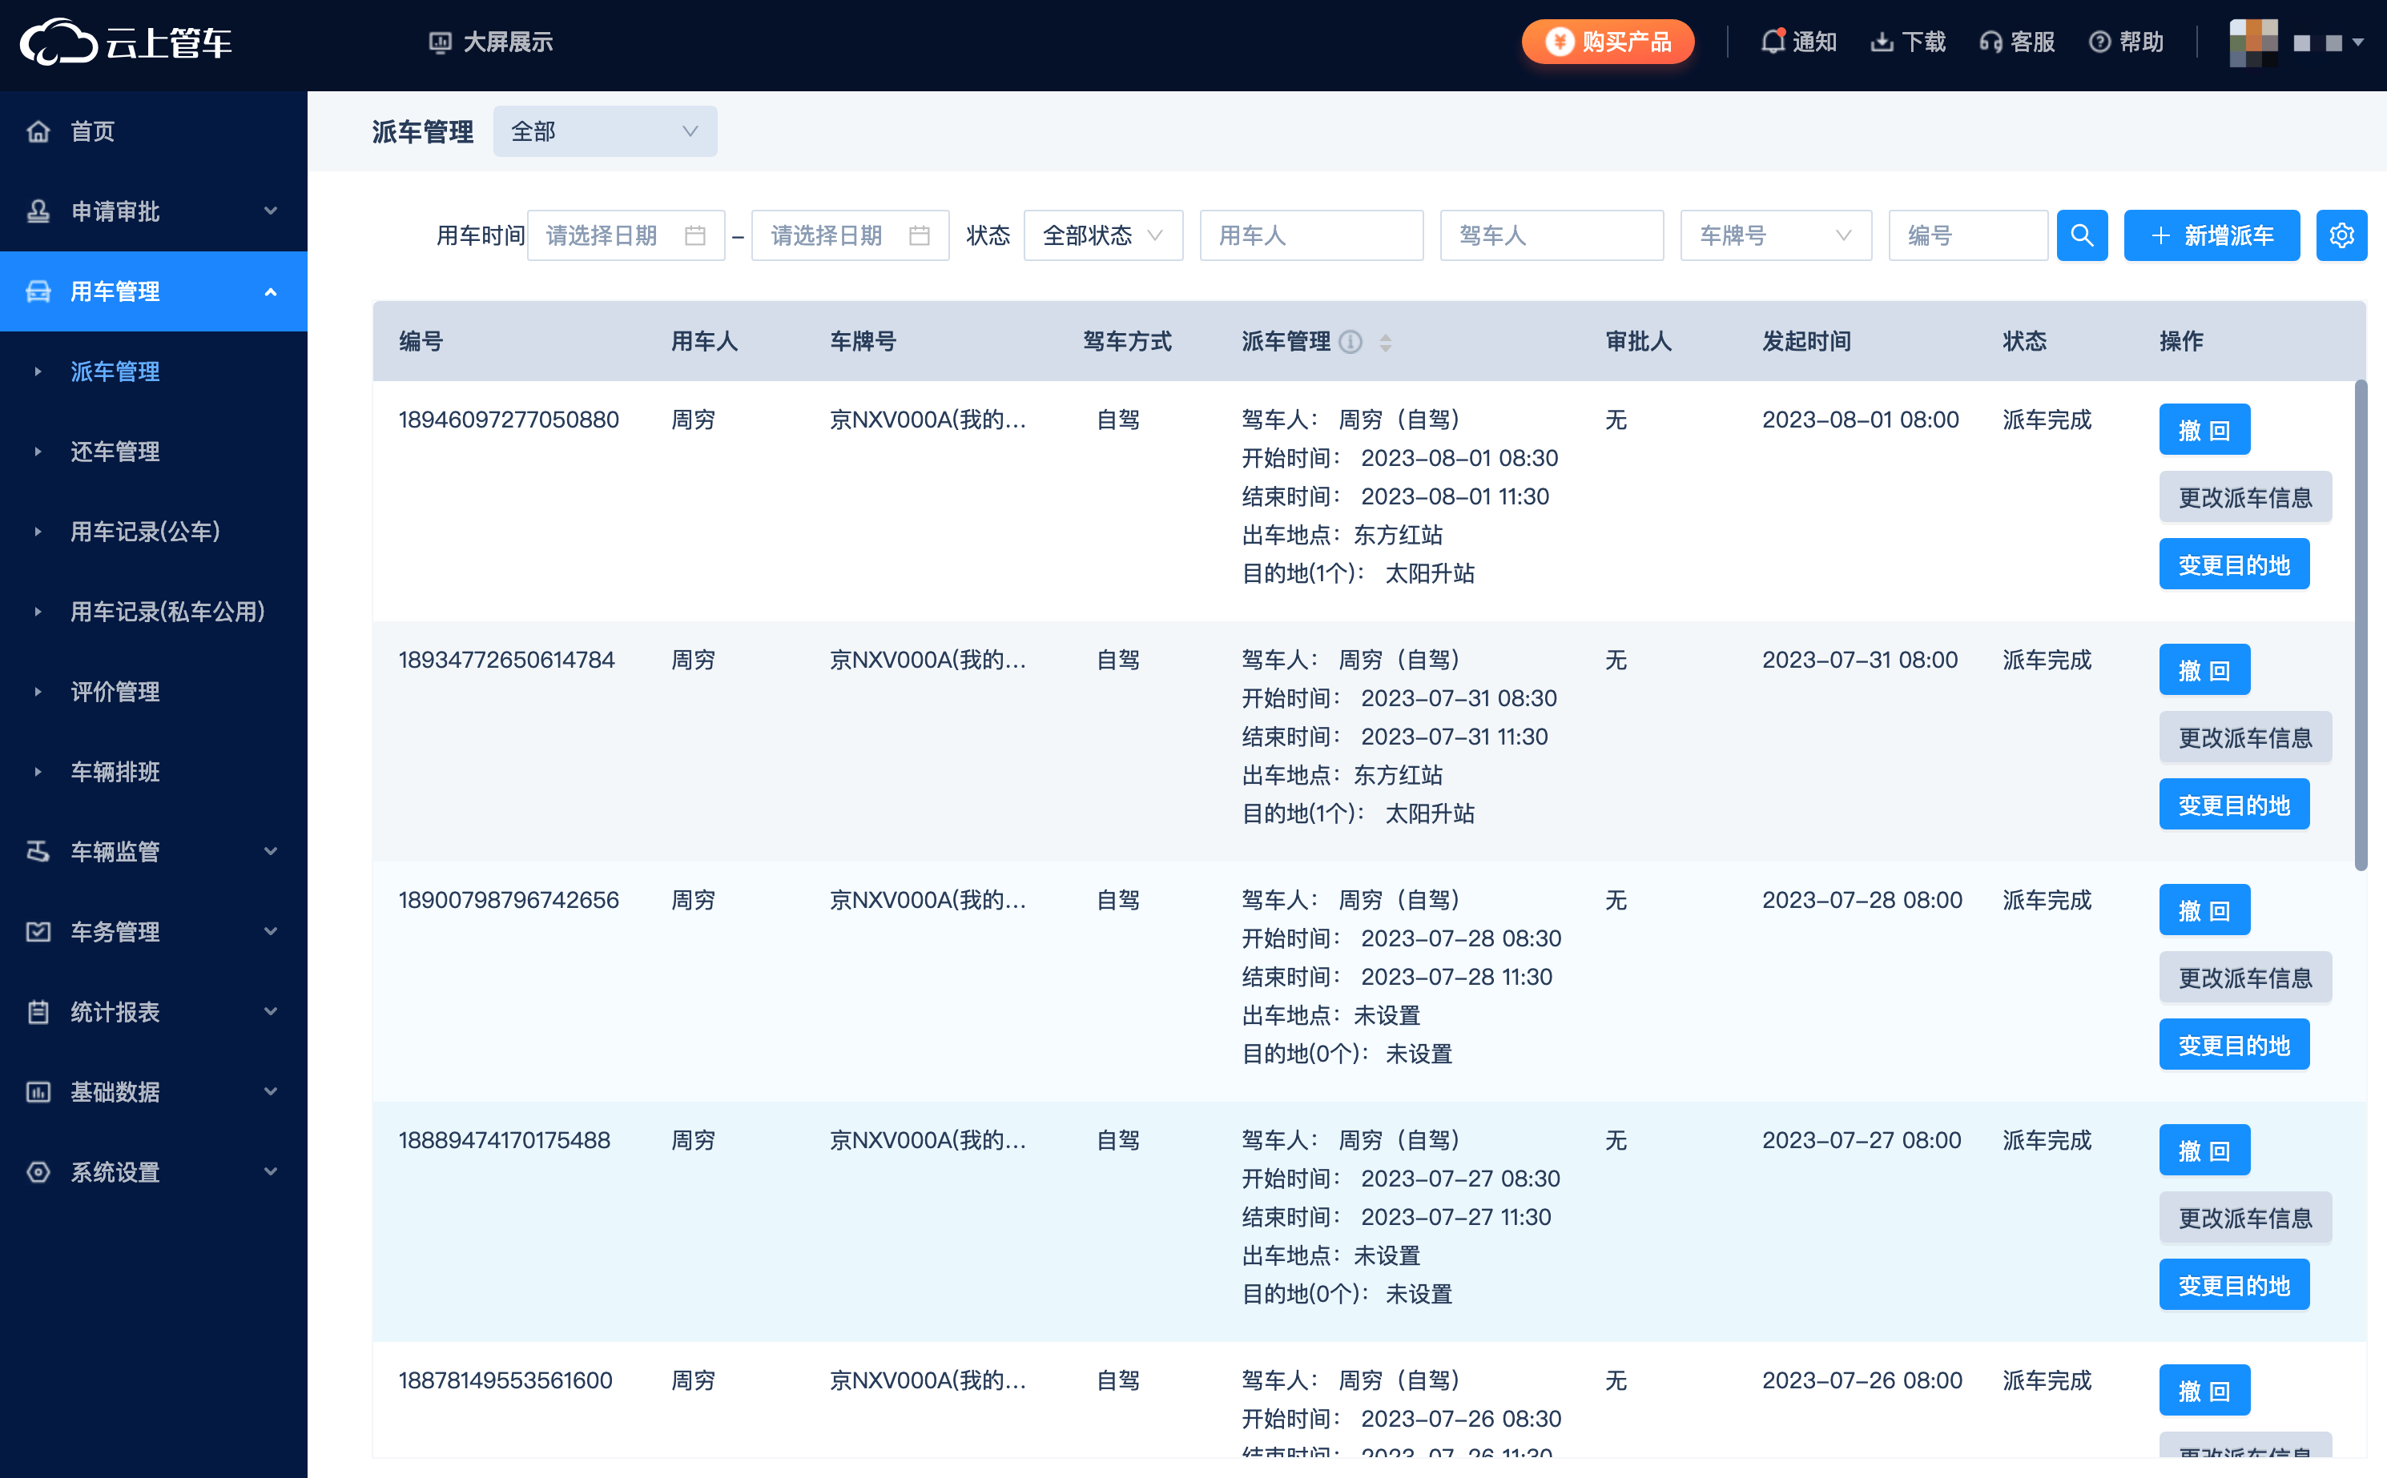Click 变更目的地 for order 18900798796742656
Image resolution: width=2387 pixels, height=1478 pixels.
pyautogui.click(x=2235, y=1045)
